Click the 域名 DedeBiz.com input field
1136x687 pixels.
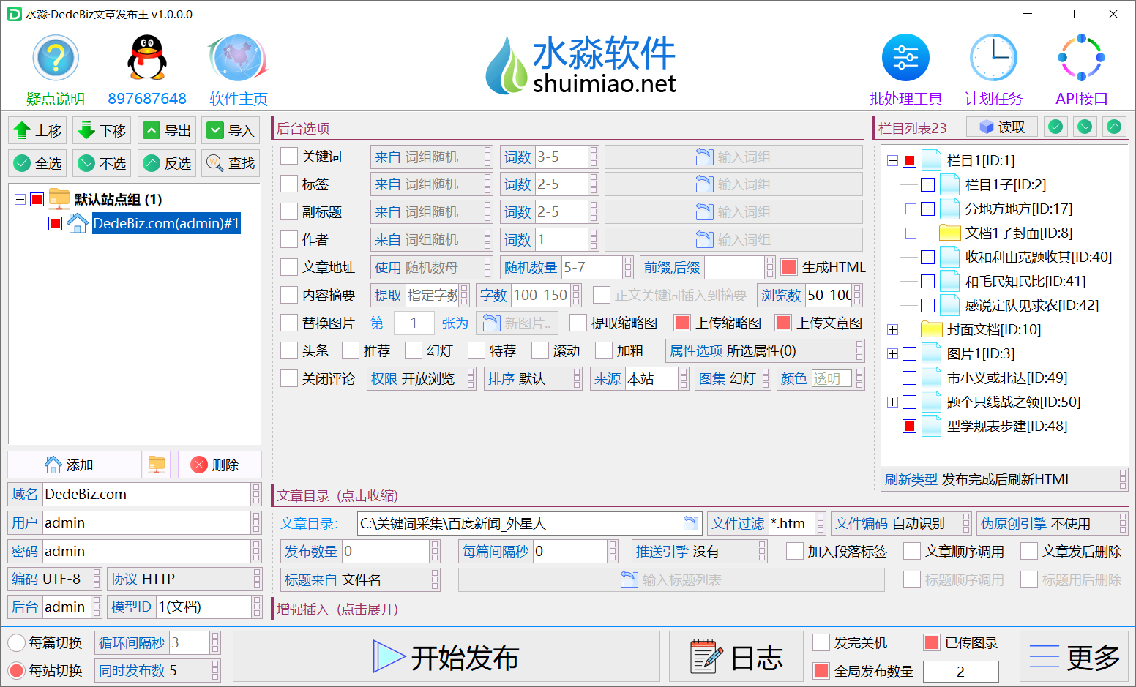[147, 495]
